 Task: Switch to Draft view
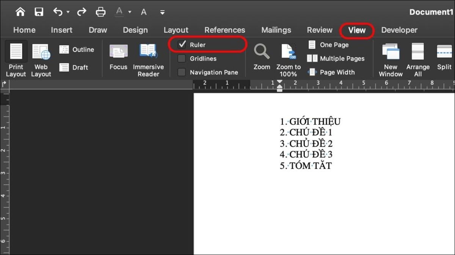(74, 67)
